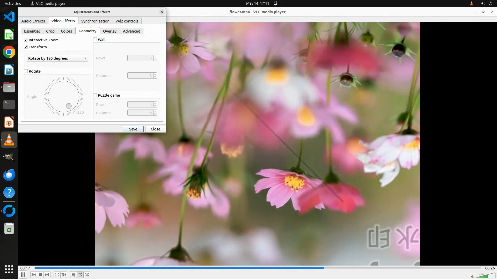
Task: Uncheck the Interactive Zoom checkbox
Action: click(26, 40)
